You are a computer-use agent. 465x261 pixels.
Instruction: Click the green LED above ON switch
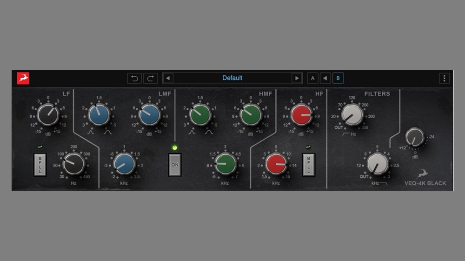coord(175,147)
